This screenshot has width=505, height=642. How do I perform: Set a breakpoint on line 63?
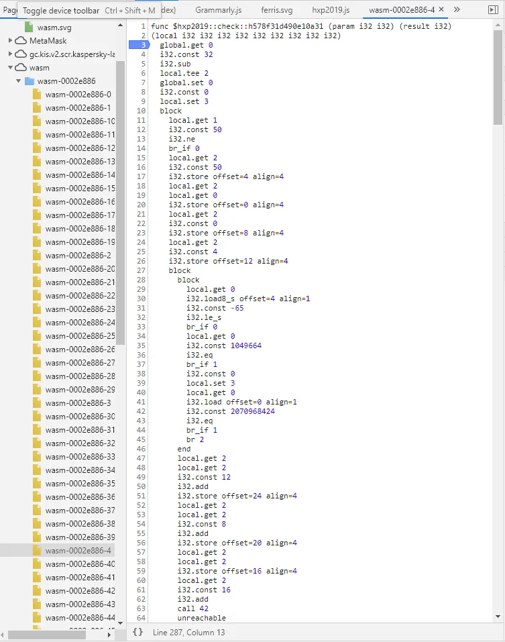tap(141, 608)
